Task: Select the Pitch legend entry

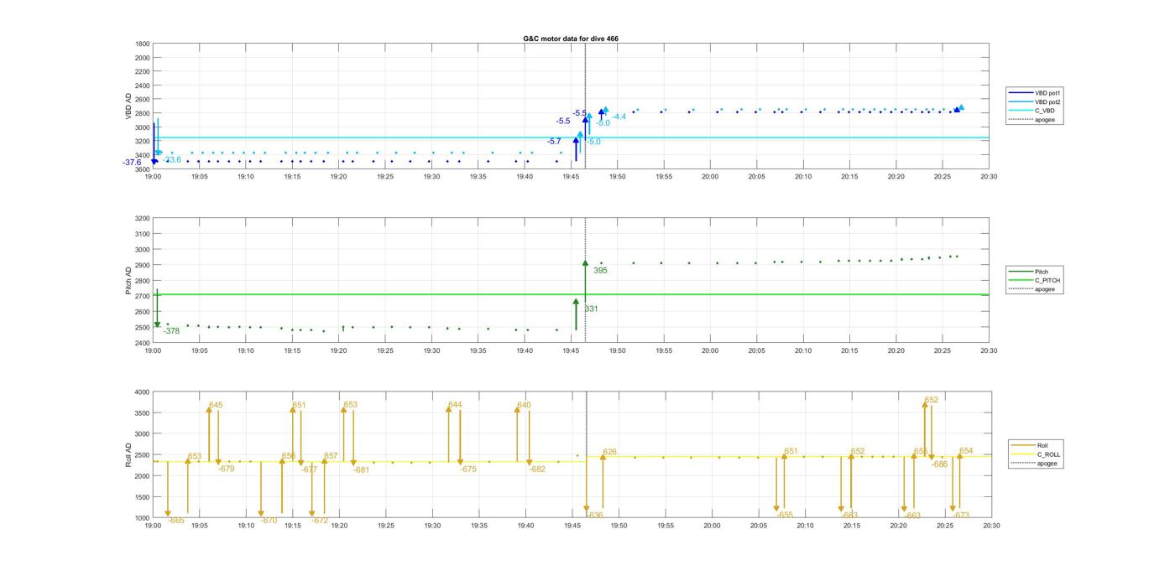Action: point(1029,272)
